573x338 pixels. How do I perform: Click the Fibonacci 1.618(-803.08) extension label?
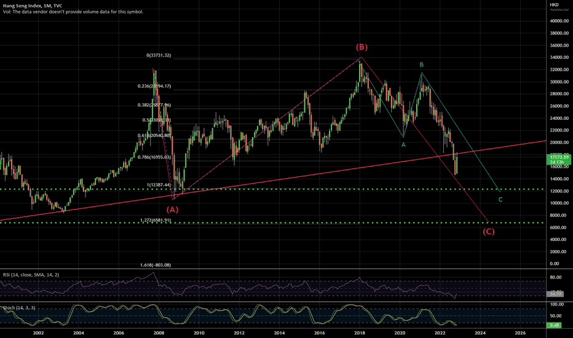tap(156, 265)
